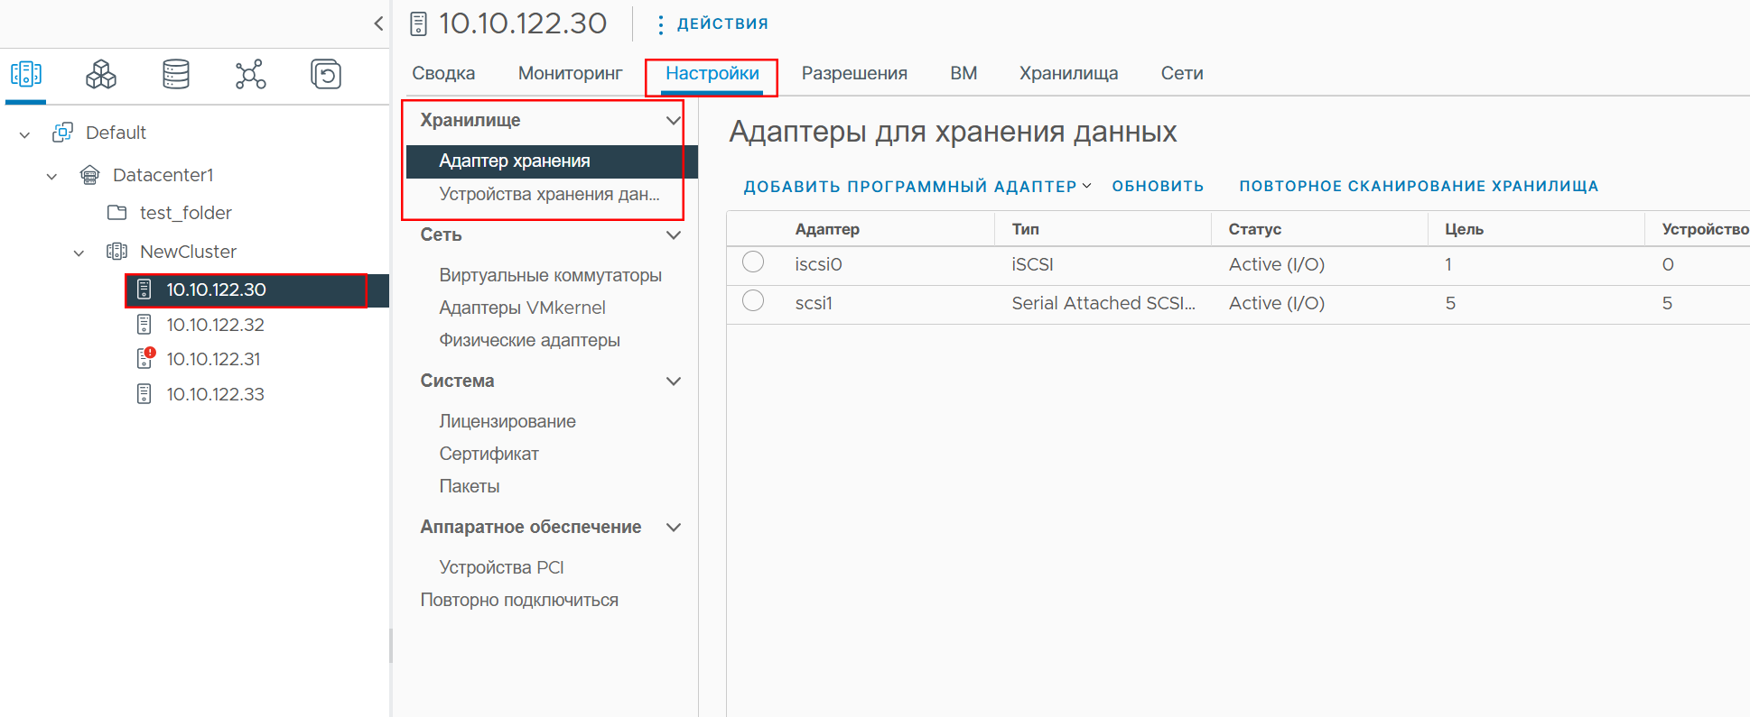Screen dimensions: 1750x717
Task: Open Добавить программный адаптер dropdown
Action: click(x=917, y=186)
